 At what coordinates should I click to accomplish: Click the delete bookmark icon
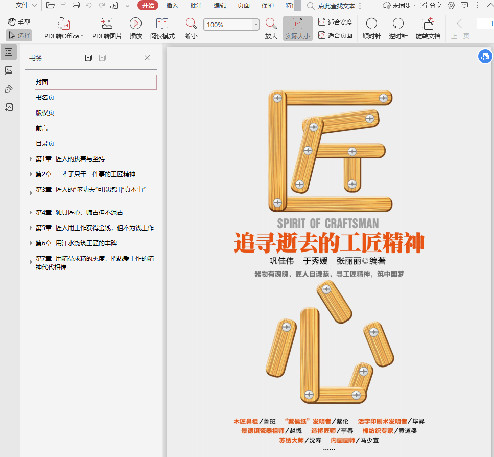tap(102, 58)
